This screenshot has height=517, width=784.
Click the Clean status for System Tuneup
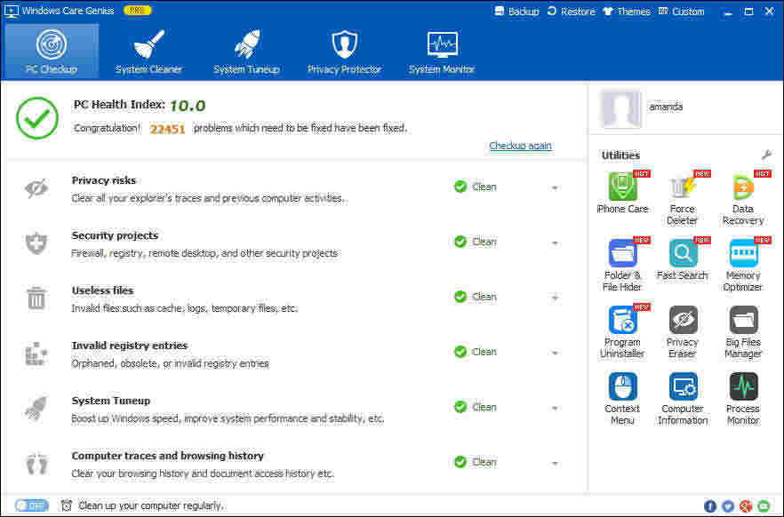(x=476, y=407)
